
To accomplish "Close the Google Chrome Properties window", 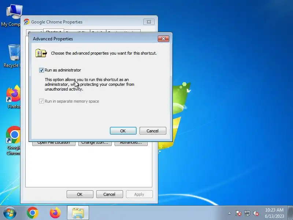I will [149, 22].
